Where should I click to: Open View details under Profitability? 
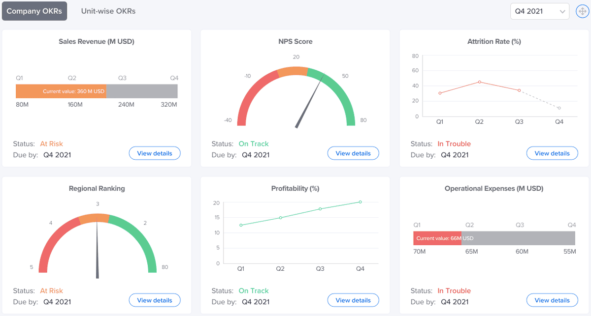click(x=353, y=300)
